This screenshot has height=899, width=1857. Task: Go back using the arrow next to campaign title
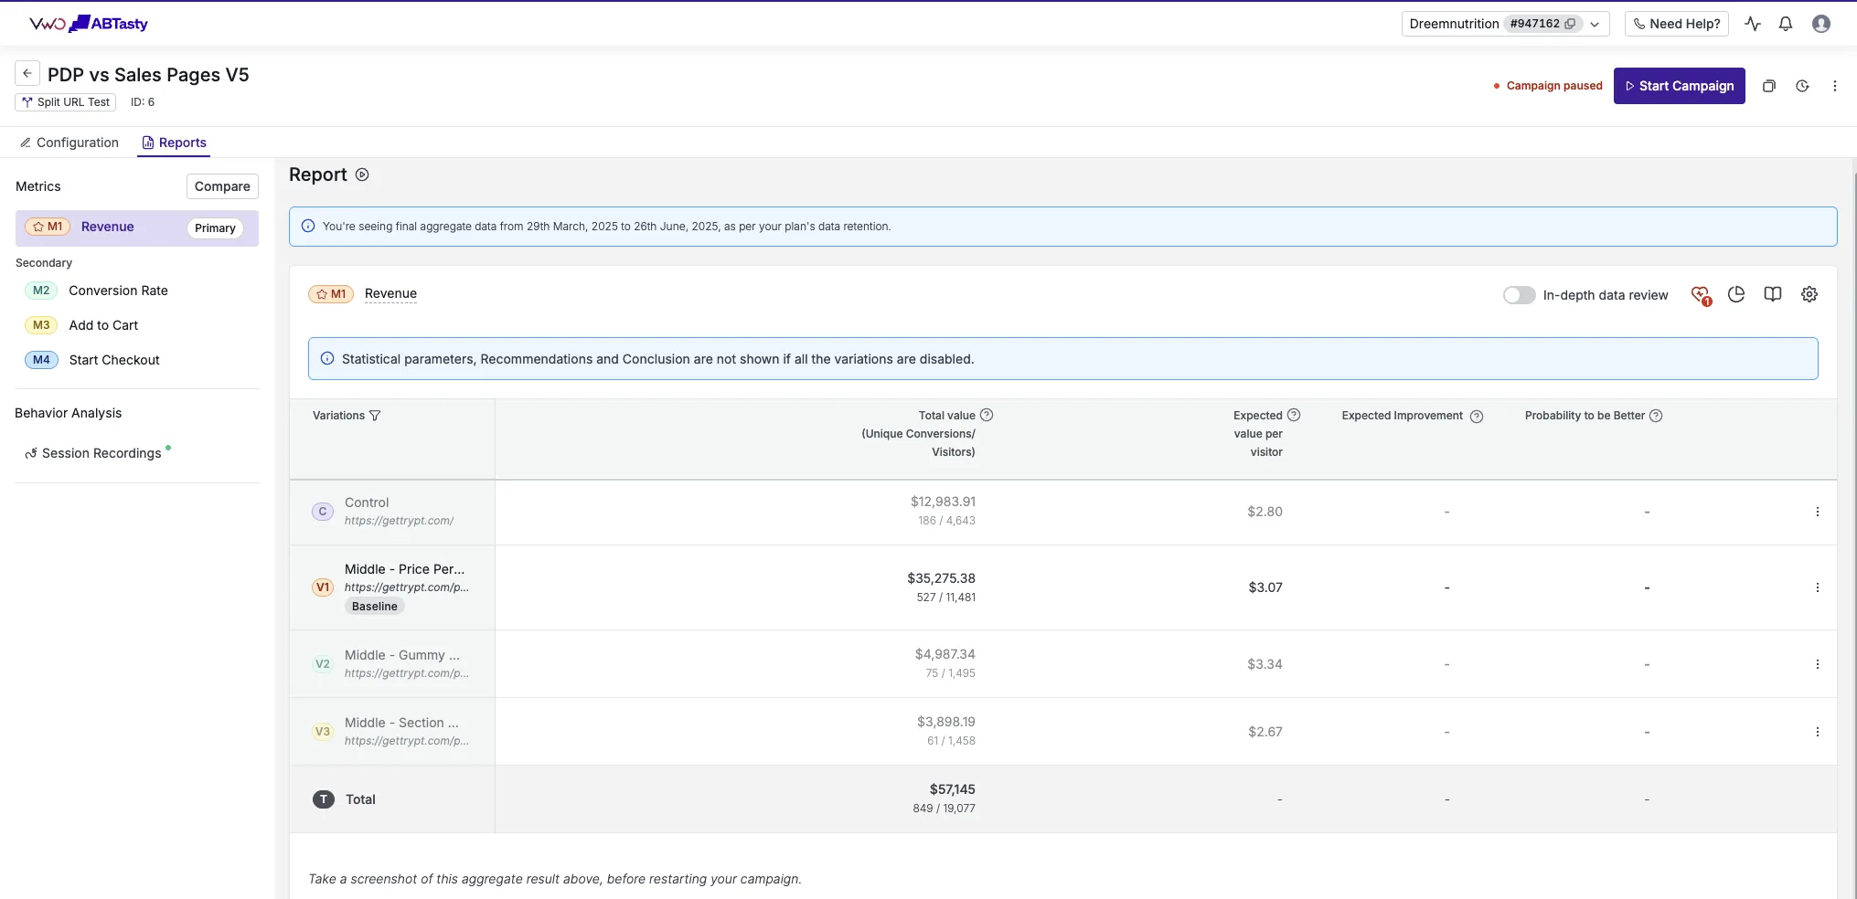27,73
